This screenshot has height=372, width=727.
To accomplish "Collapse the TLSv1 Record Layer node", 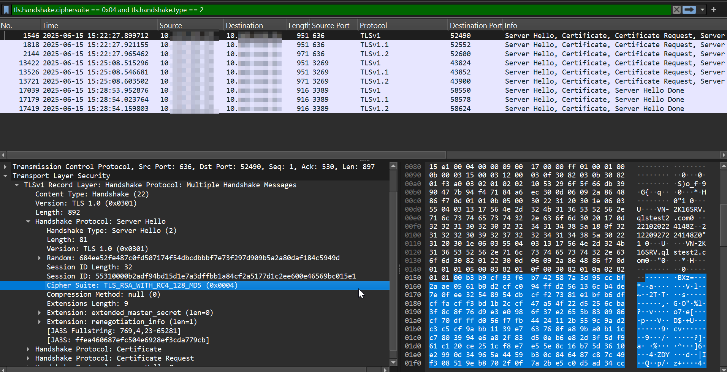I will tap(17, 185).
